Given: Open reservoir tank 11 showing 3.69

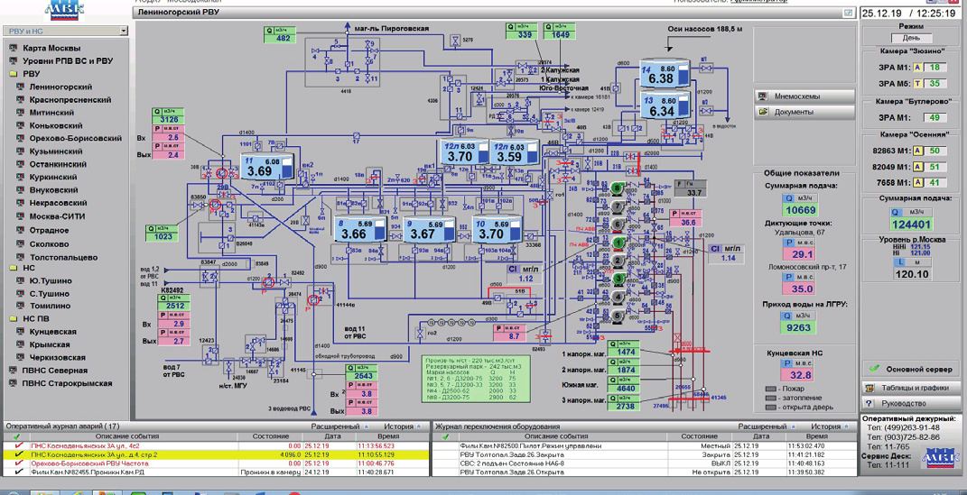Looking at the screenshot, I should coord(265,167).
